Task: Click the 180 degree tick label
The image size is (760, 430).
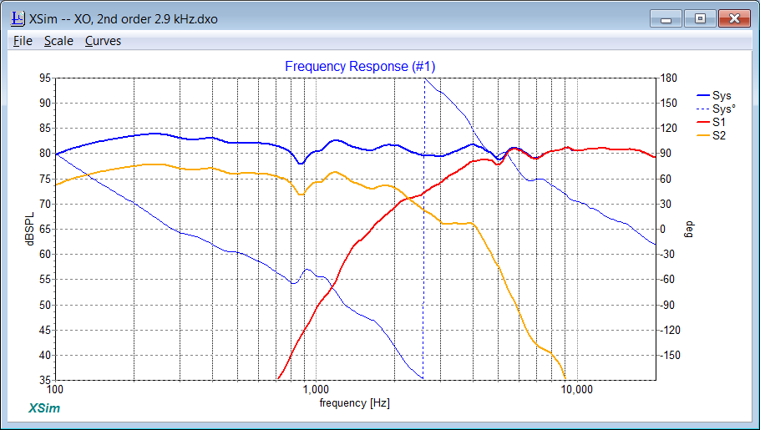Action: pyautogui.click(x=669, y=78)
